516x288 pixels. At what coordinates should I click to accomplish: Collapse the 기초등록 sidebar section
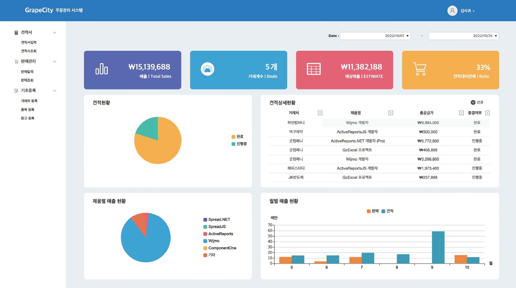pyautogui.click(x=55, y=91)
